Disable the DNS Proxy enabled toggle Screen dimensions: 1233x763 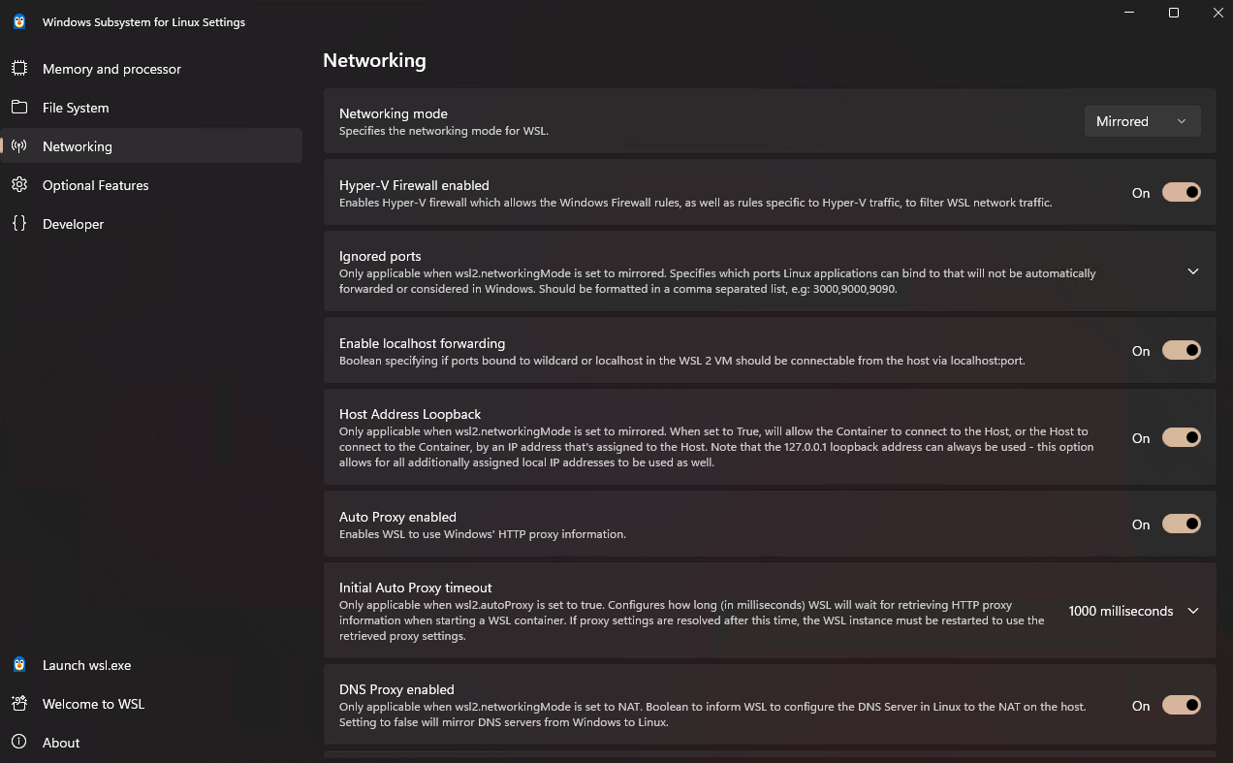[1182, 705]
